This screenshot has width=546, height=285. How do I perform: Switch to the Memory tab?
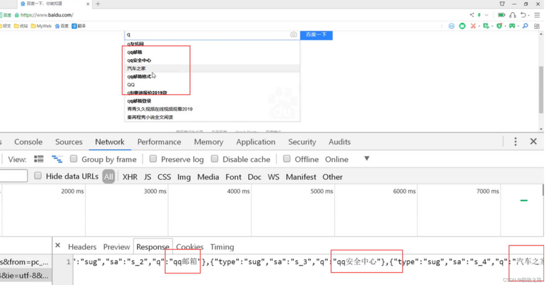[208, 142]
